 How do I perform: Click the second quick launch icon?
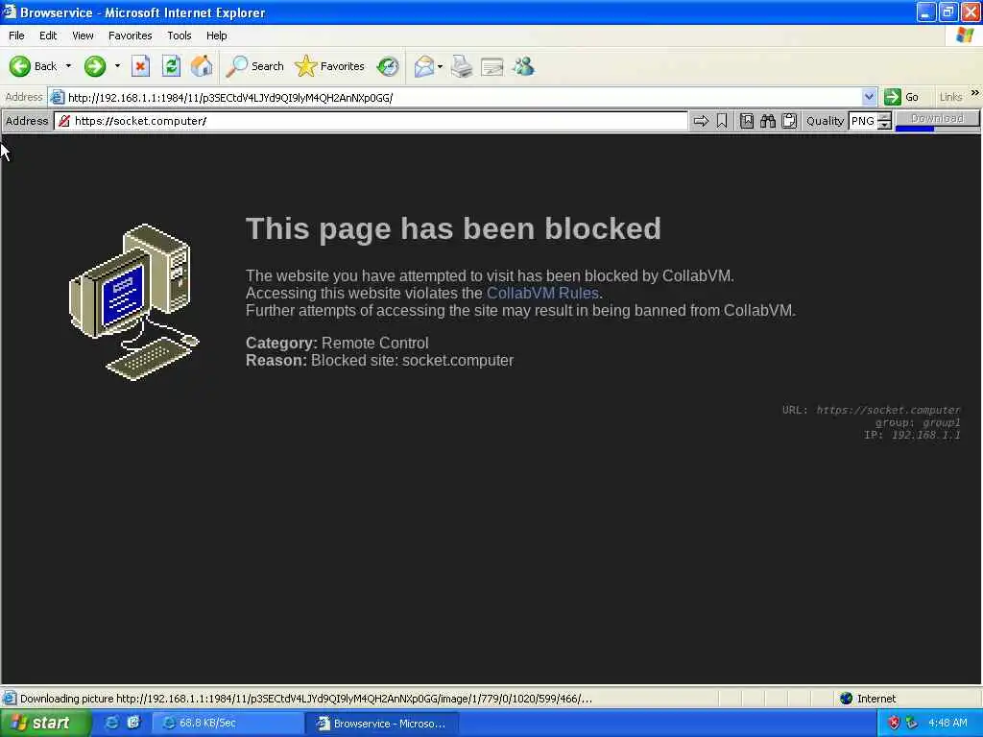coord(132,723)
